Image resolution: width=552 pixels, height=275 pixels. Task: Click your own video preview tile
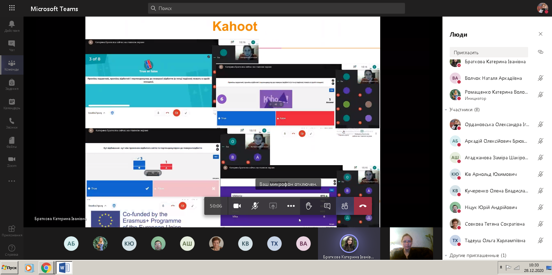[411, 244]
